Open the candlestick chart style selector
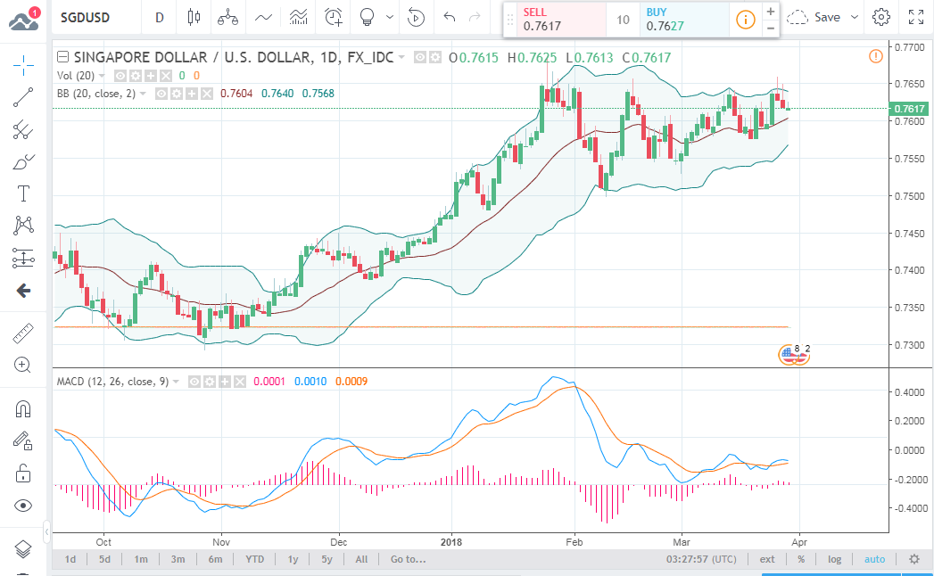Image resolution: width=934 pixels, height=576 pixels. point(194,17)
